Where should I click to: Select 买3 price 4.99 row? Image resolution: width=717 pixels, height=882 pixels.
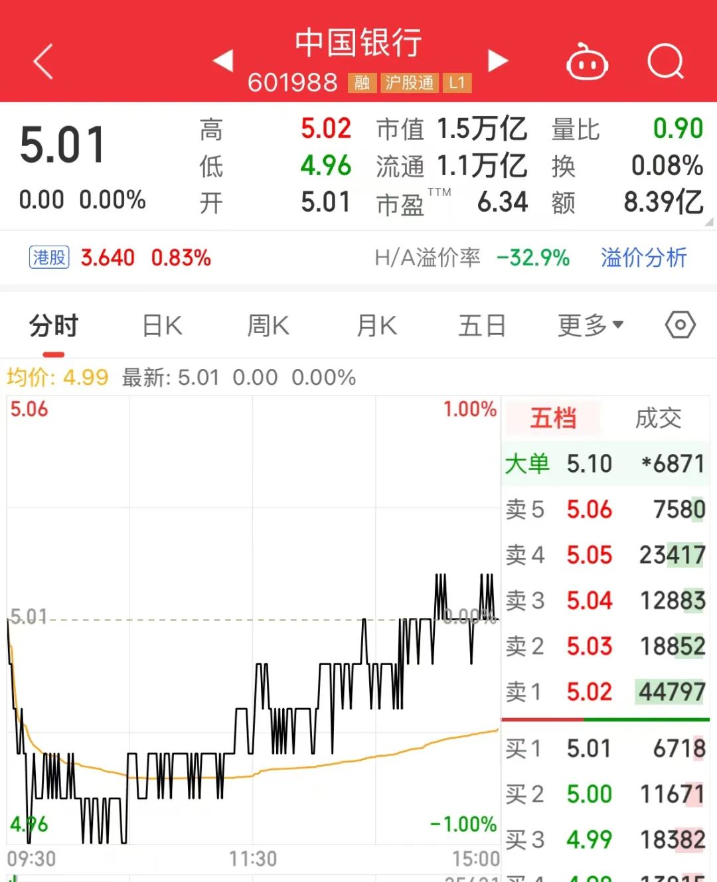click(605, 840)
